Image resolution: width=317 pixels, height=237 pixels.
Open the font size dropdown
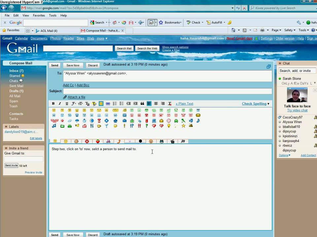click(x=81, y=104)
